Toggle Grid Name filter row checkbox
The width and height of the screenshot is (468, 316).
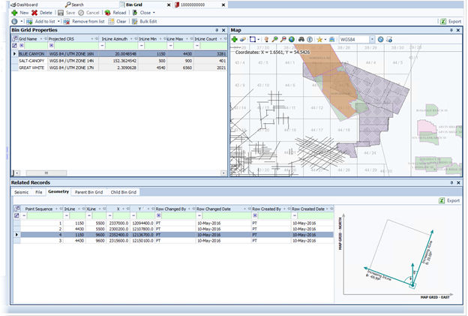pyautogui.click(x=22, y=45)
